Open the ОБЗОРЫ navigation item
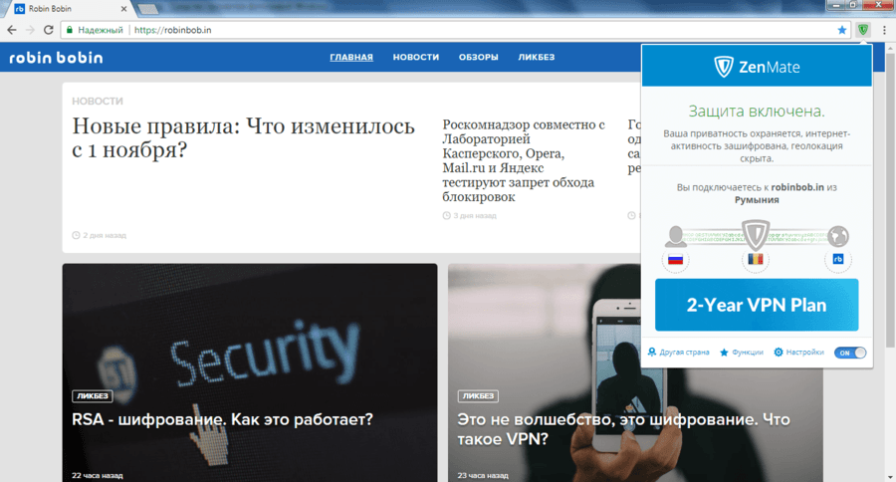The width and height of the screenshot is (896, 482). (x=478, y=57)
